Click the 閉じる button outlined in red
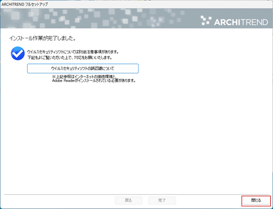The image size is (273, 209). tap(256, 200)
